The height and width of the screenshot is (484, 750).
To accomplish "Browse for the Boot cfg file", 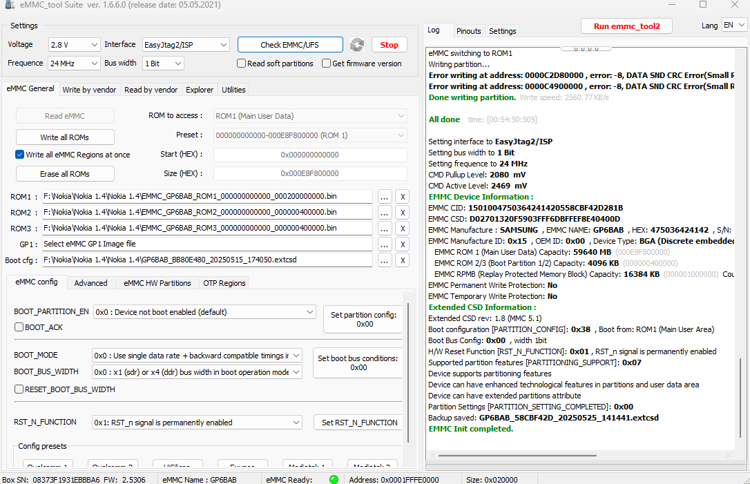I will point(385,260).
